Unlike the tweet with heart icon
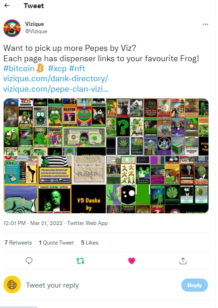Viewport: 218px width, 308px height. 132,261
